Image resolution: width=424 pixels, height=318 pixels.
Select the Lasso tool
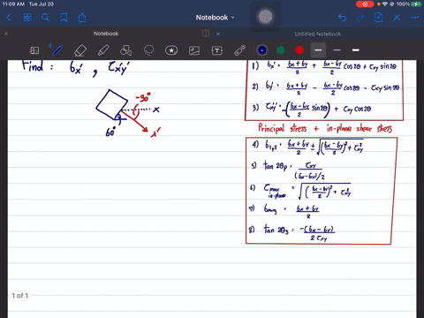(148, 50)
